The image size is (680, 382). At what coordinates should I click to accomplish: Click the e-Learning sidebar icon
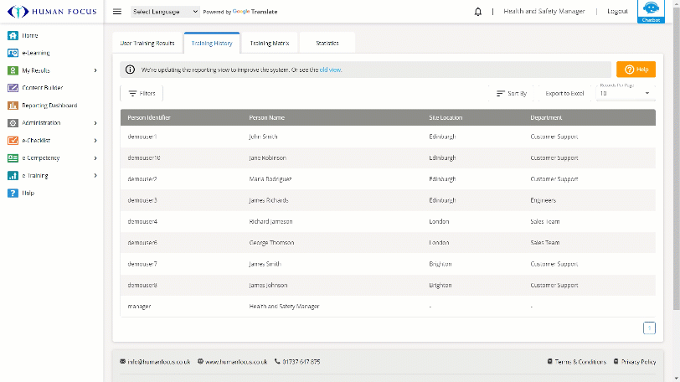(x=13, y=53)
